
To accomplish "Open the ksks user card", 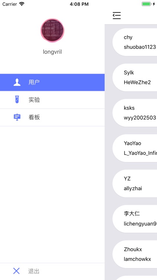I will 135,113.
